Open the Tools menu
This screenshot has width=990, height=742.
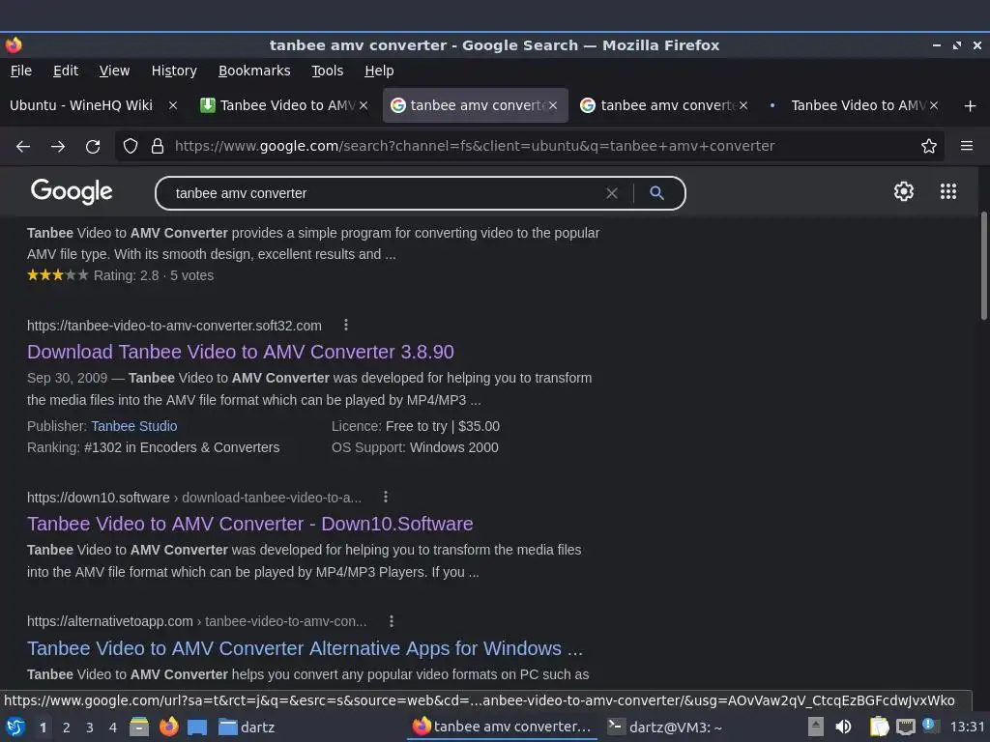tap(327, 71)
